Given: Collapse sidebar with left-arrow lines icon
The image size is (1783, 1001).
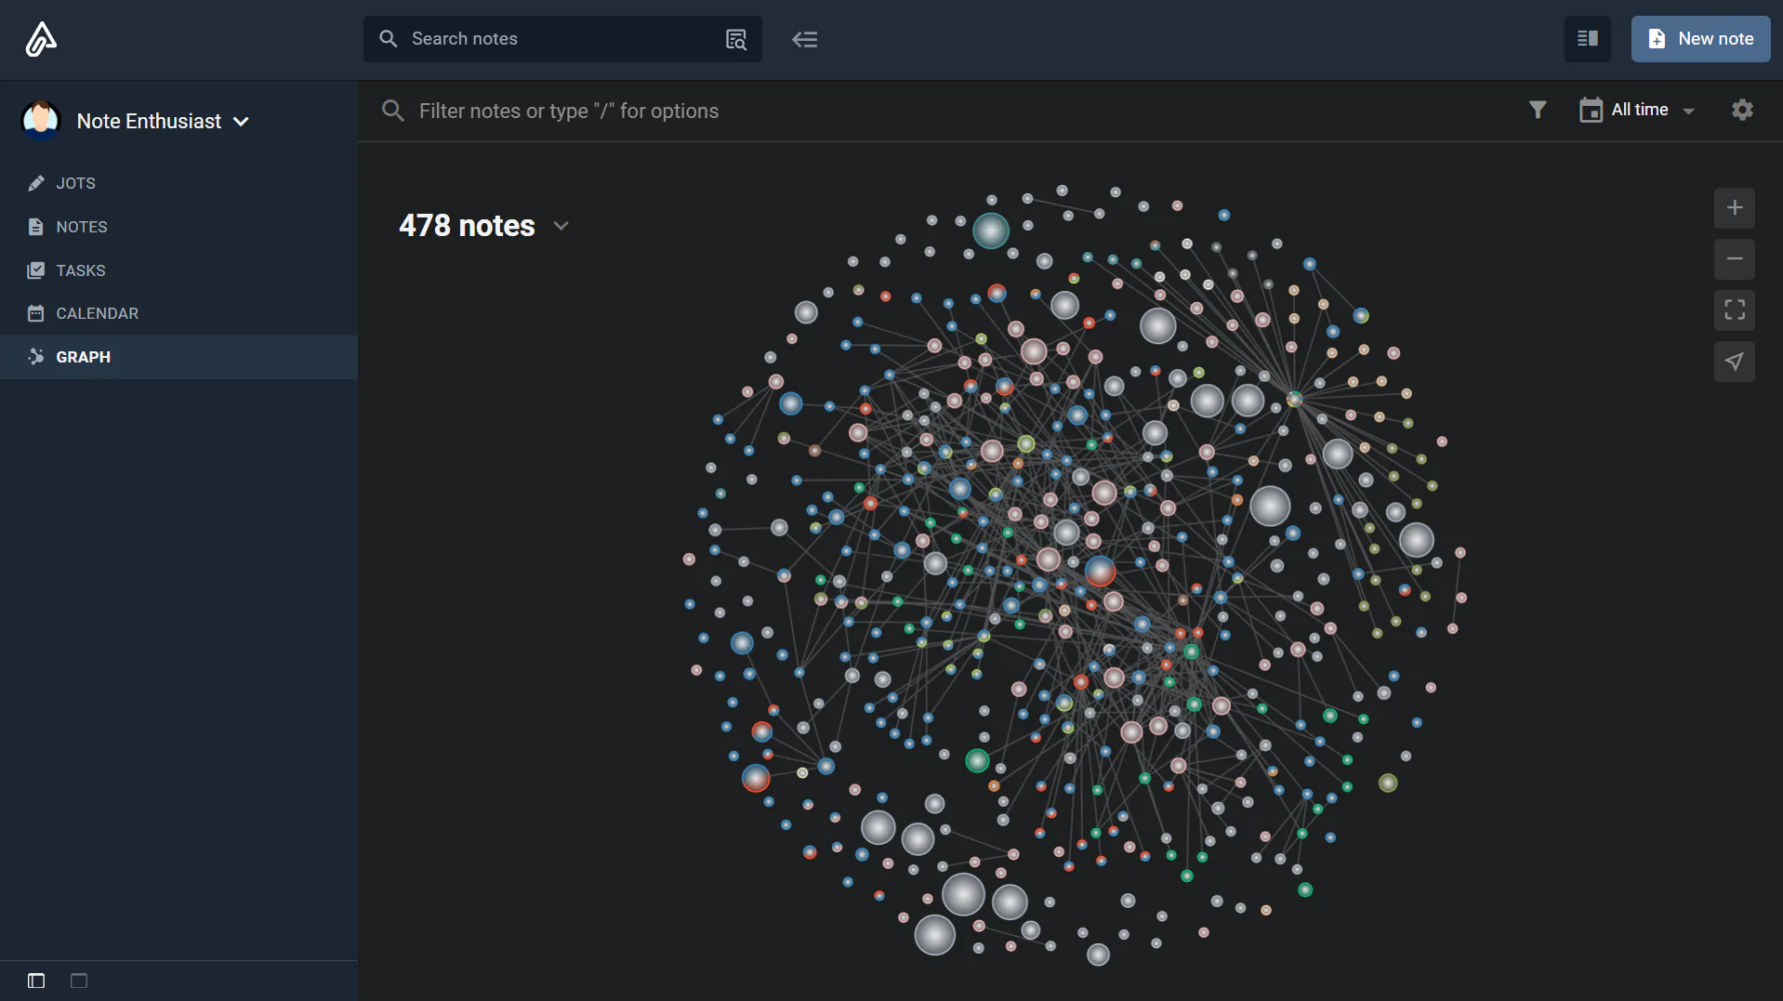Looking at the screenshot, I should (804, 39).
